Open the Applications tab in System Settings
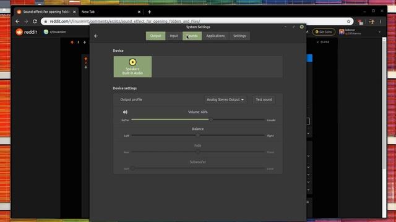This screenshot has height=222, width=396. pos(215,36)
